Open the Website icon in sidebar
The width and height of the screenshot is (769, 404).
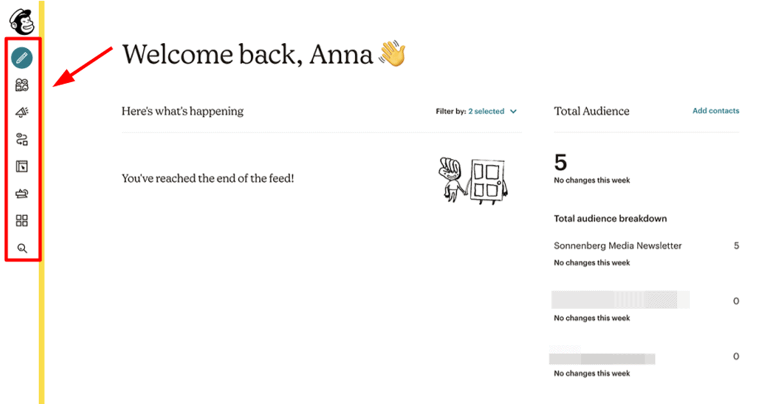pos(22,167)
